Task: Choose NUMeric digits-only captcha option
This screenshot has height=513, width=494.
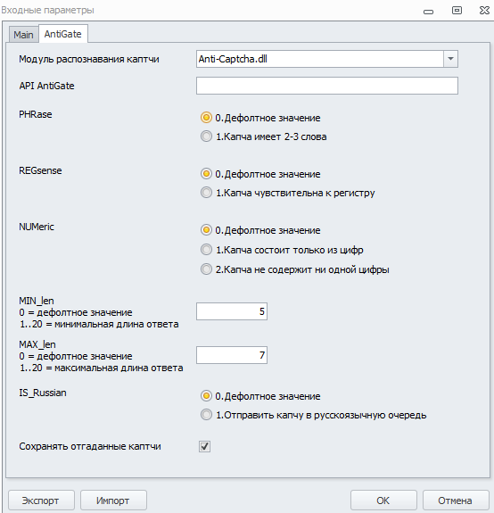Action: tap(206, 250)
